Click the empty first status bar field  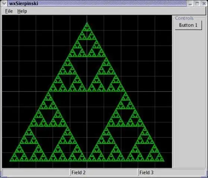[x=36, y=172]
